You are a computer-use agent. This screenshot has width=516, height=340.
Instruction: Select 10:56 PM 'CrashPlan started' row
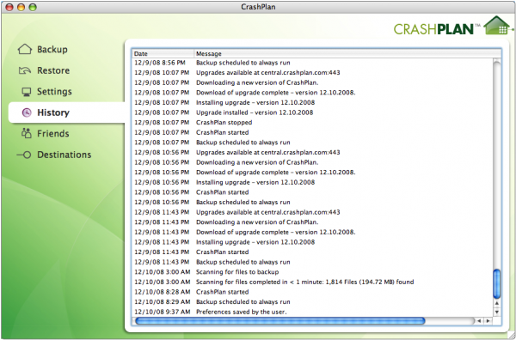[x=313, y=191]
